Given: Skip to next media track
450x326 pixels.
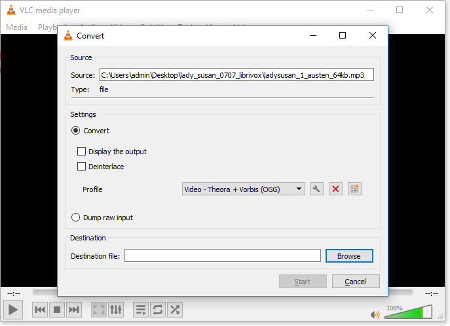Looking at the screenshot, I should click(74, 309).
